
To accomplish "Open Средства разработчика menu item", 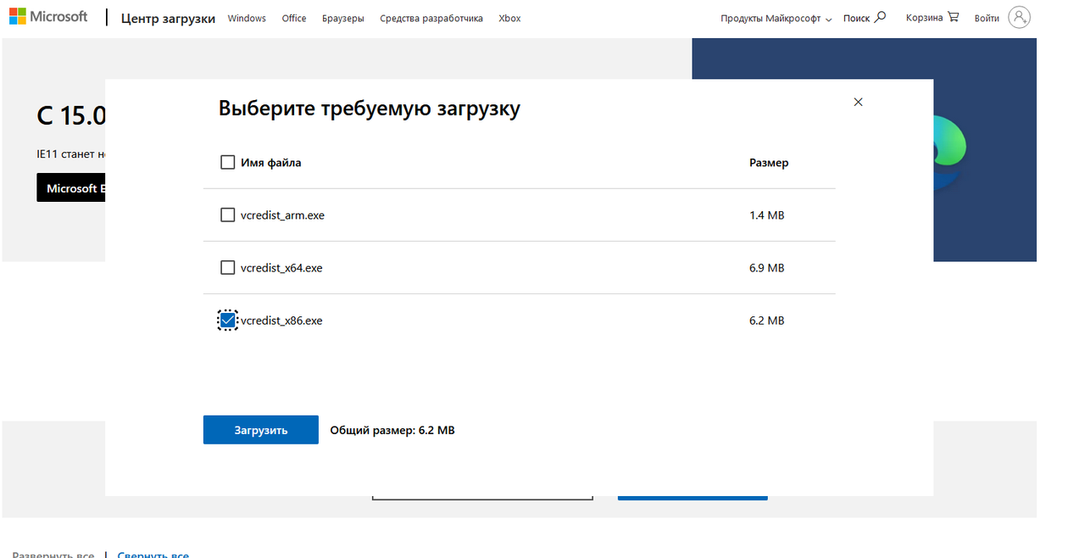I will tap(431, 18).
